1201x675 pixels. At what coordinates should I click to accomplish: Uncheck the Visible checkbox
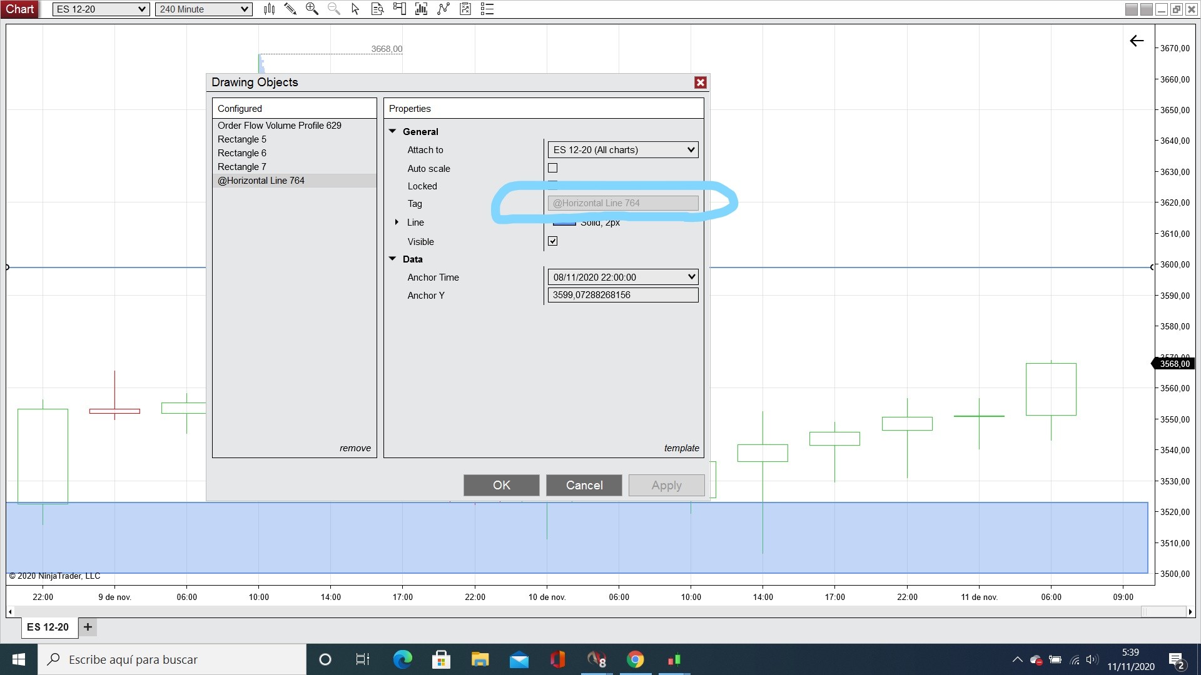point(552,241)
